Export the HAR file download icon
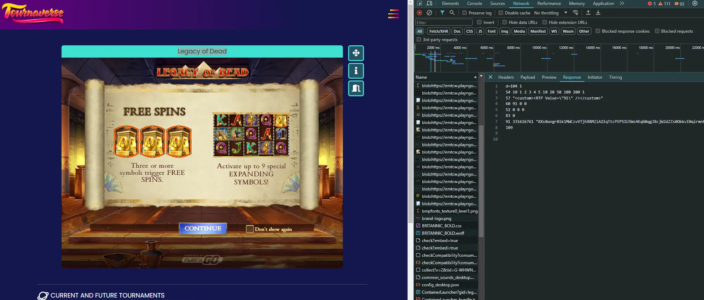 (x=598, y=13)
